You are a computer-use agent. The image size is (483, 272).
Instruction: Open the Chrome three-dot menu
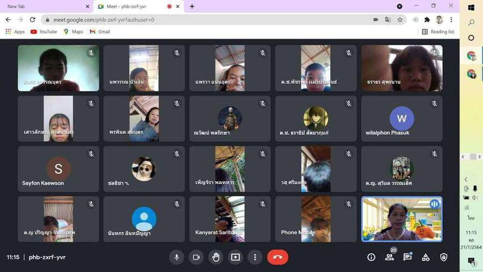click(451, 20)
